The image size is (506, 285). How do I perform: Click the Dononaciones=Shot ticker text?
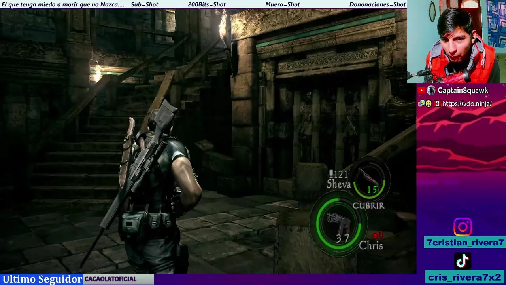click(378, 4)
